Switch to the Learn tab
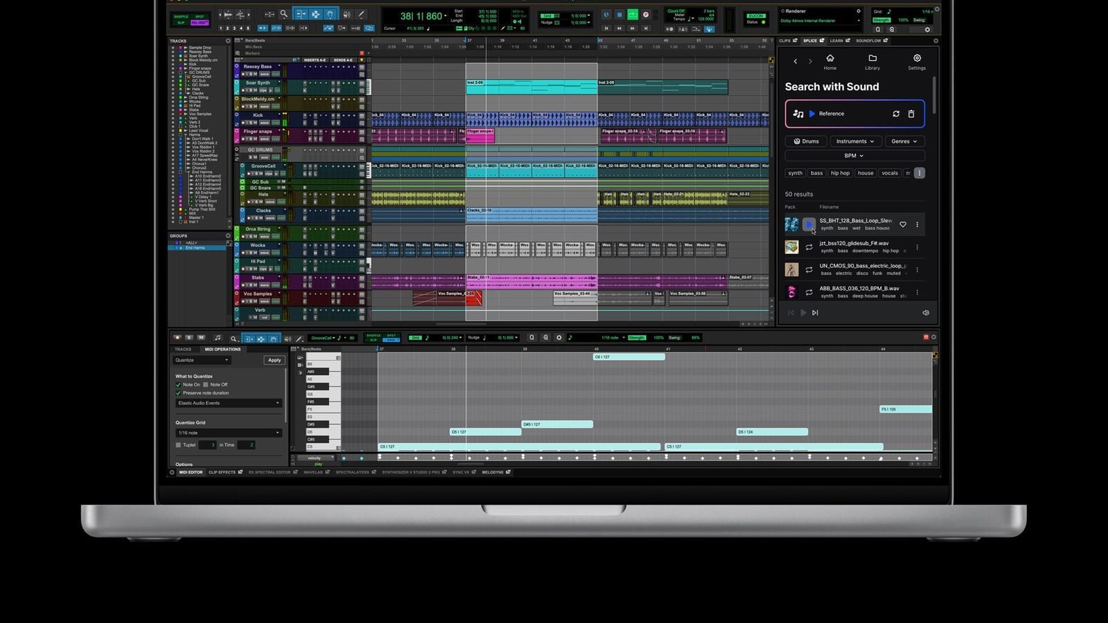This screenshot has width=1108, height=623. (840, 41)
